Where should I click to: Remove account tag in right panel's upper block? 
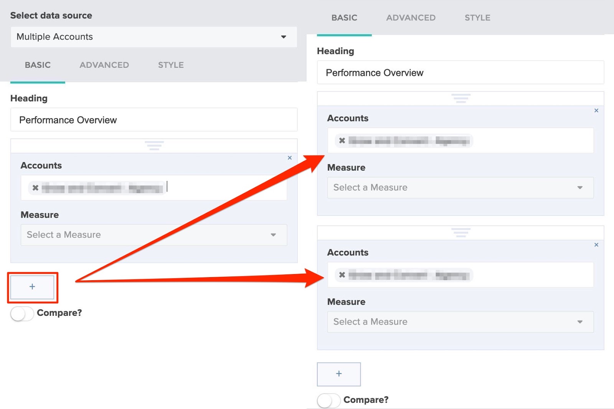click(342, 141)
